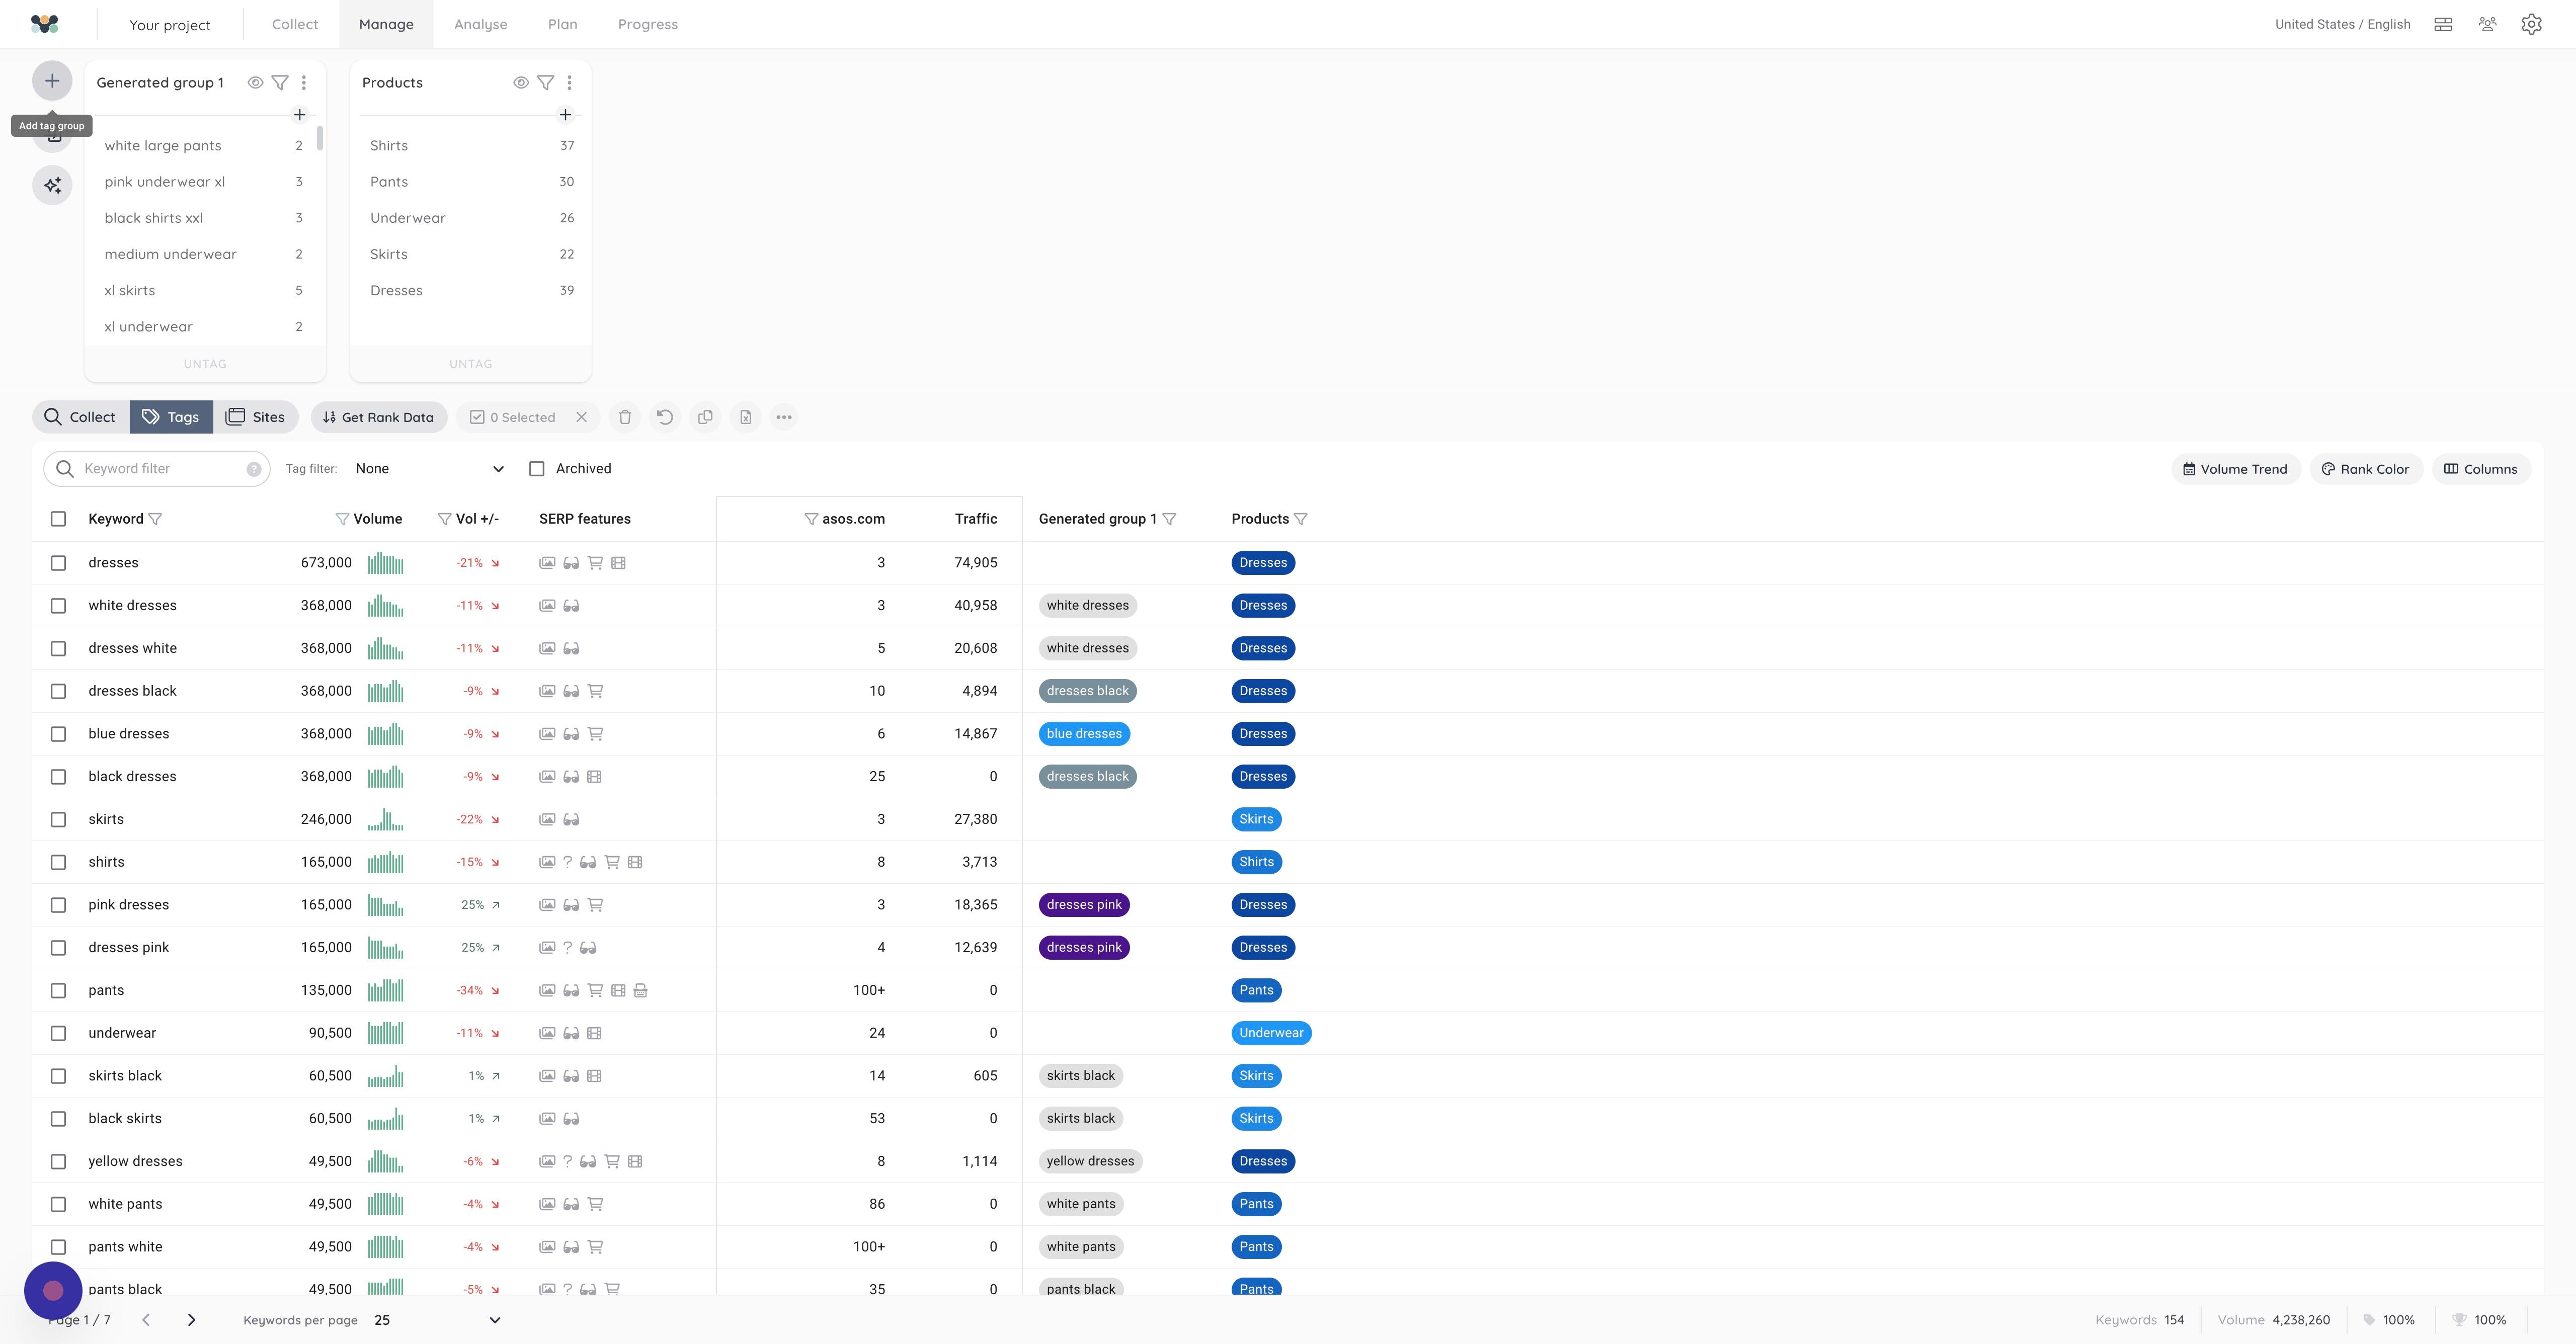
Task: Open the settings gear icon
Action: coord(2531,24)
